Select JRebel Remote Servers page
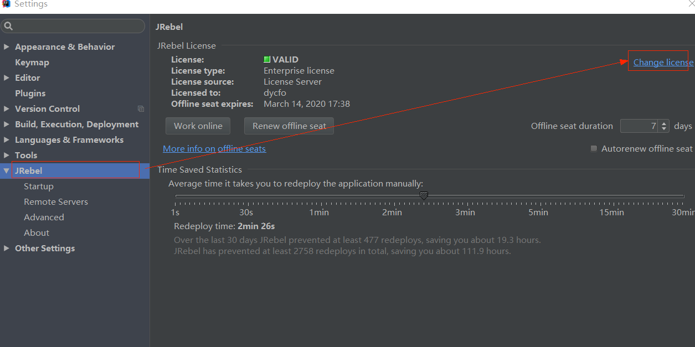Viewport: 695px width, 347px height. click(56, 202)
